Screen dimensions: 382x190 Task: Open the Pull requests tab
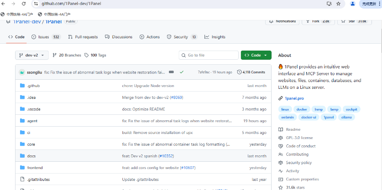(x=83, y=37)
